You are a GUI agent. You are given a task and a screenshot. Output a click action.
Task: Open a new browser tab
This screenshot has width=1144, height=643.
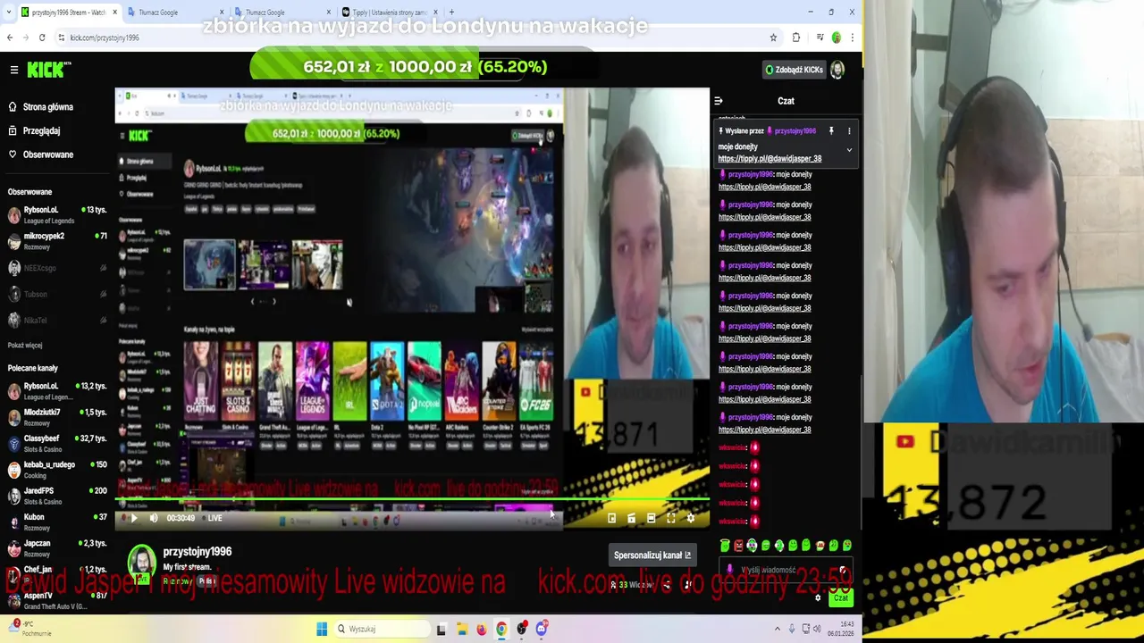coord(451,13)
